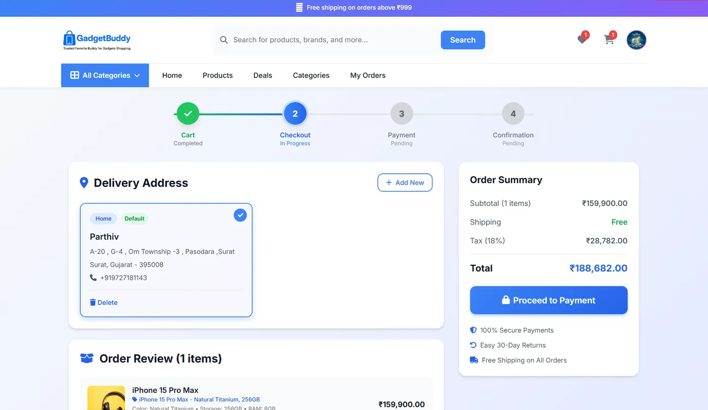Screen dimensions: 708x410
Task: Select the Parthiv delivery address card
Action: pos(166,260)
